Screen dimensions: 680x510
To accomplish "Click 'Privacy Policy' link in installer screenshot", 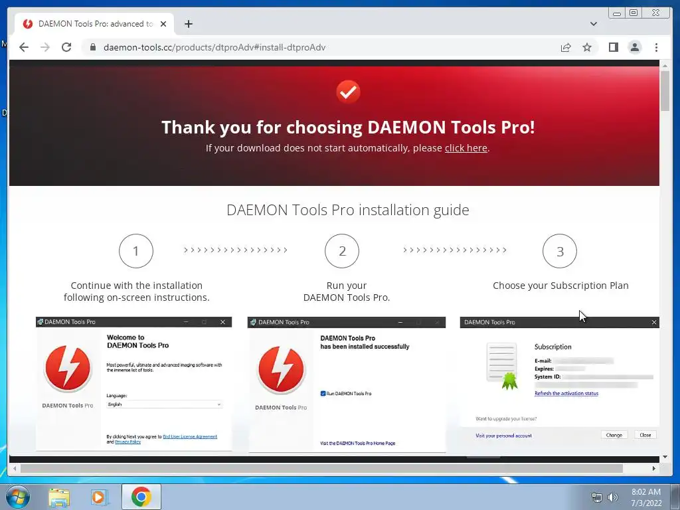I will click(127, 442).
